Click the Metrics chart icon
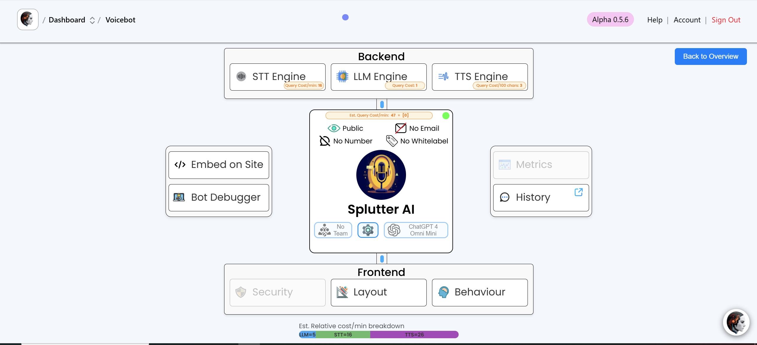 504,164
